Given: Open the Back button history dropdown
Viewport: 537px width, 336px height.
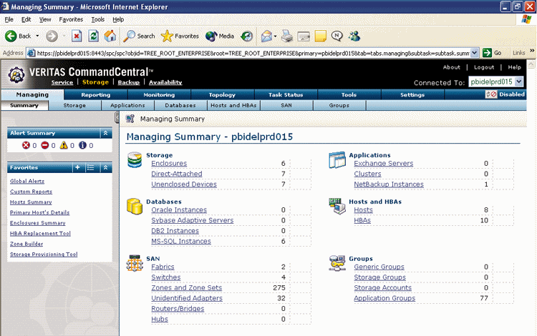Looking at the screenshot, I should pos(37,36).
